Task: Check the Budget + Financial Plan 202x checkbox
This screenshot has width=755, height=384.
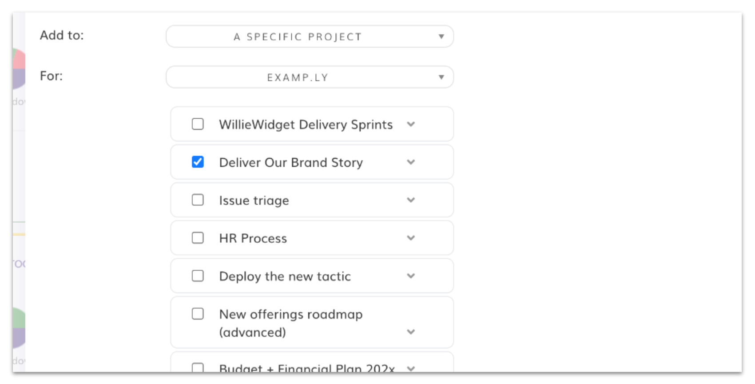Action: point(198,368)
